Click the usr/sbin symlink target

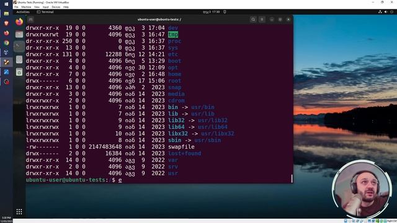pyautogui.click(x=208, y=140)
